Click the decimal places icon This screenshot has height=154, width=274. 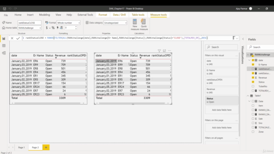[x=61, y=28]
